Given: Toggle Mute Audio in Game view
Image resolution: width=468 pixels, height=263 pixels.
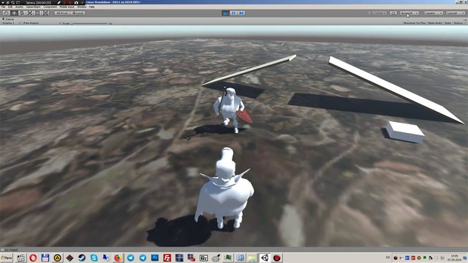Looking at the screenshot, I should [435, 23].
